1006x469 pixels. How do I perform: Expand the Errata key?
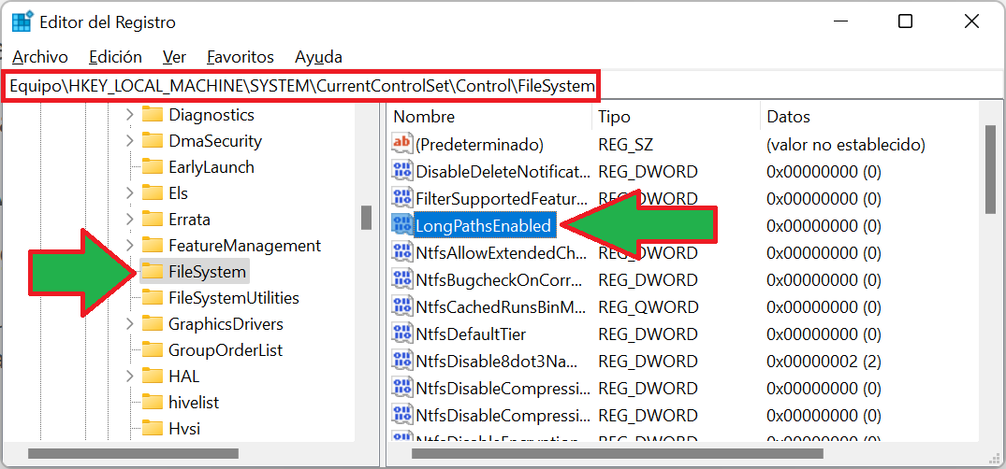tap(129, 220)
